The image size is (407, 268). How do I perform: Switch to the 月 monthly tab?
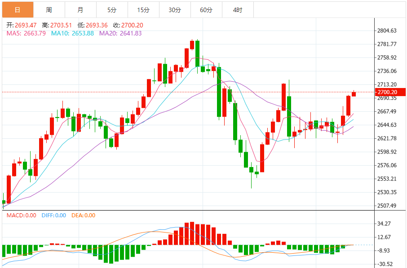[x=80, y=10]
